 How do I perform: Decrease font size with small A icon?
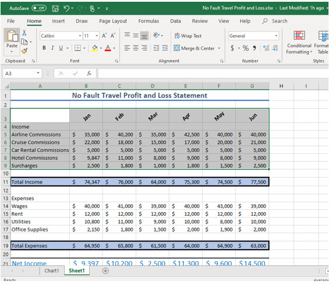113,36
